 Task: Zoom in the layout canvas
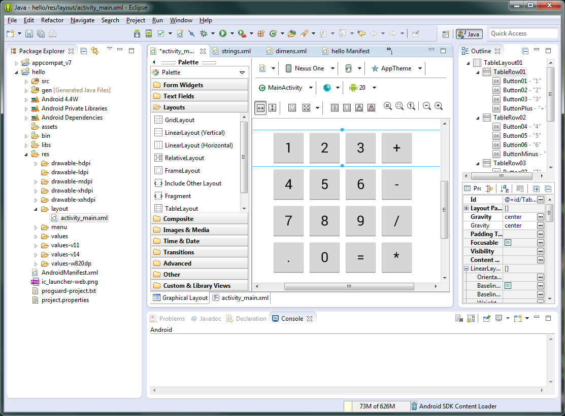pyautogui.click(x=439, y=106)
